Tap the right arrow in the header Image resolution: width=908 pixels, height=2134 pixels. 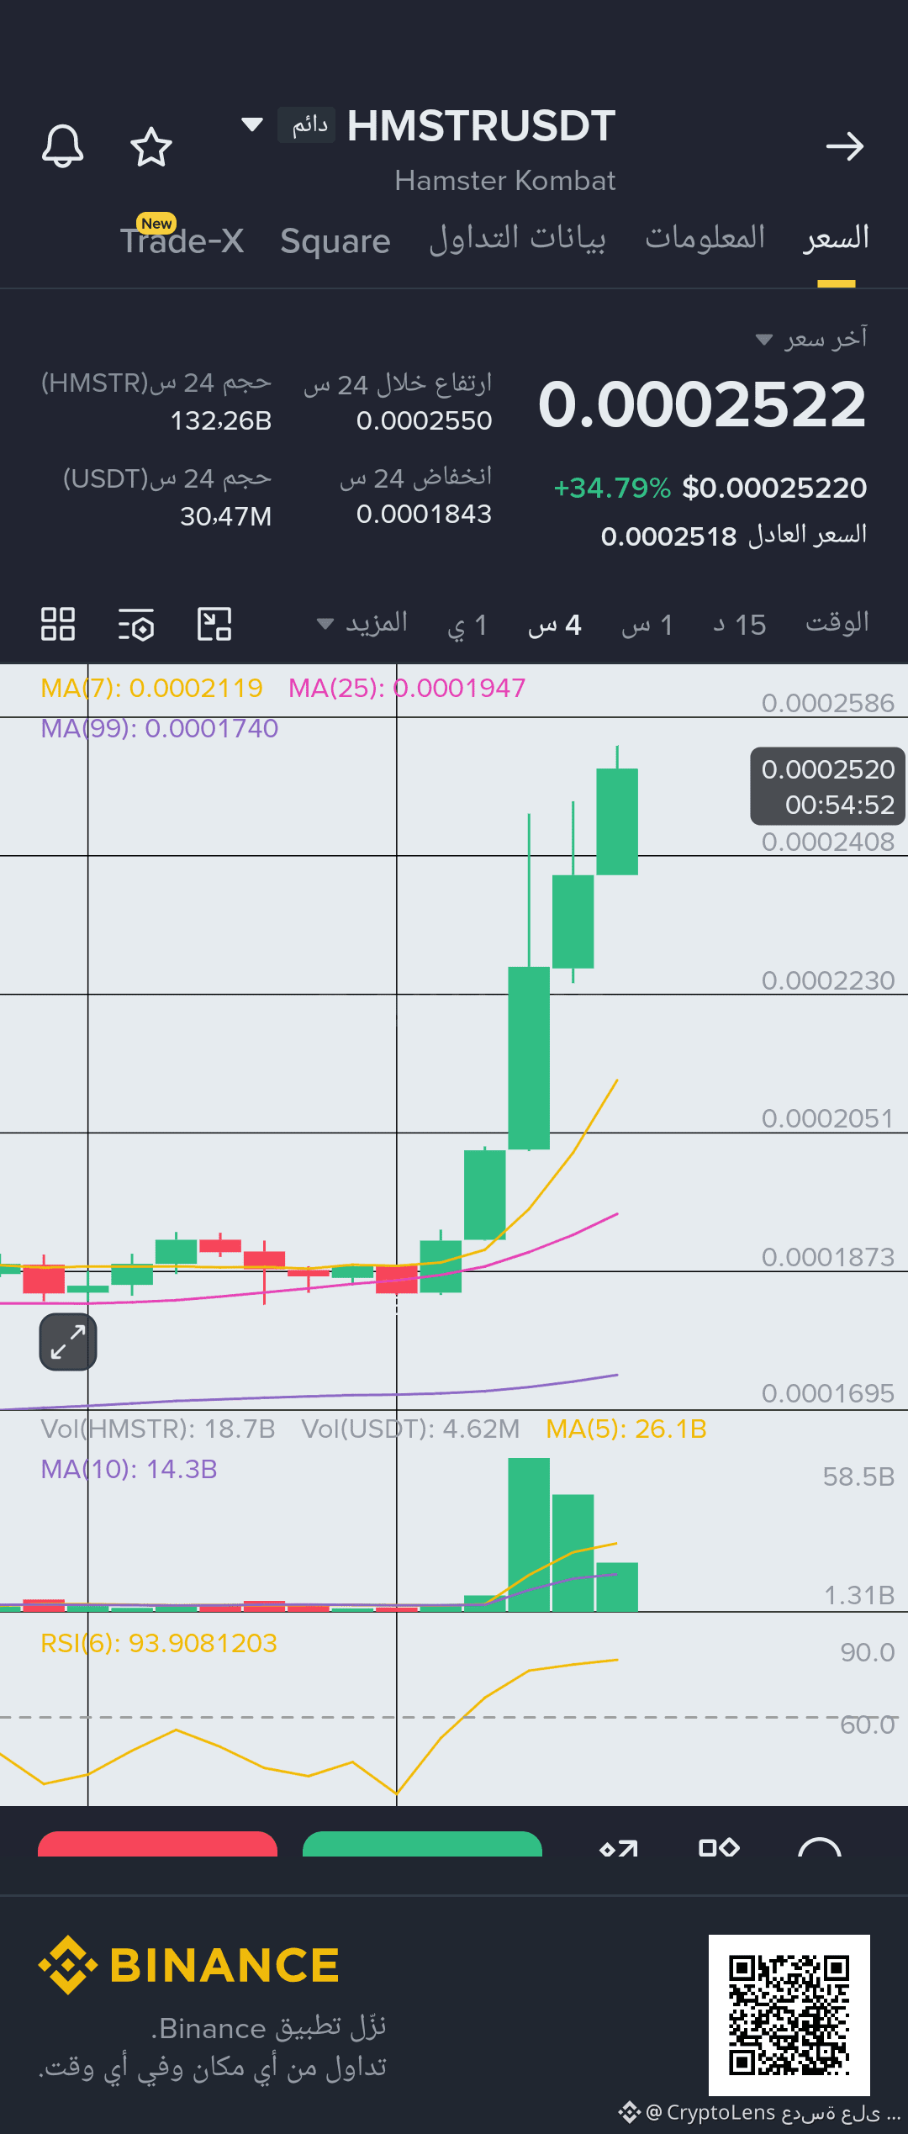click(x=845, y=146)
